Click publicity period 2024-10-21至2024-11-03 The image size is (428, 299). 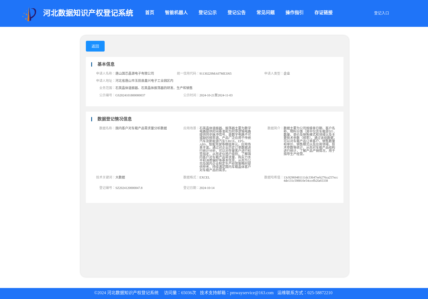(x=216, y=95)
